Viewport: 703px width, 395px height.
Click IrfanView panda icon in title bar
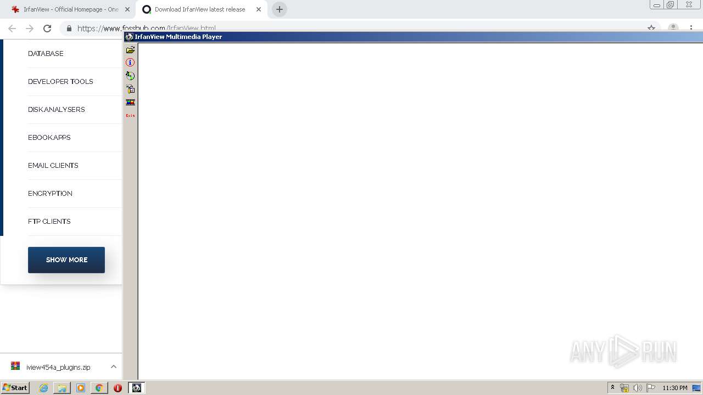tap(130, 37)
